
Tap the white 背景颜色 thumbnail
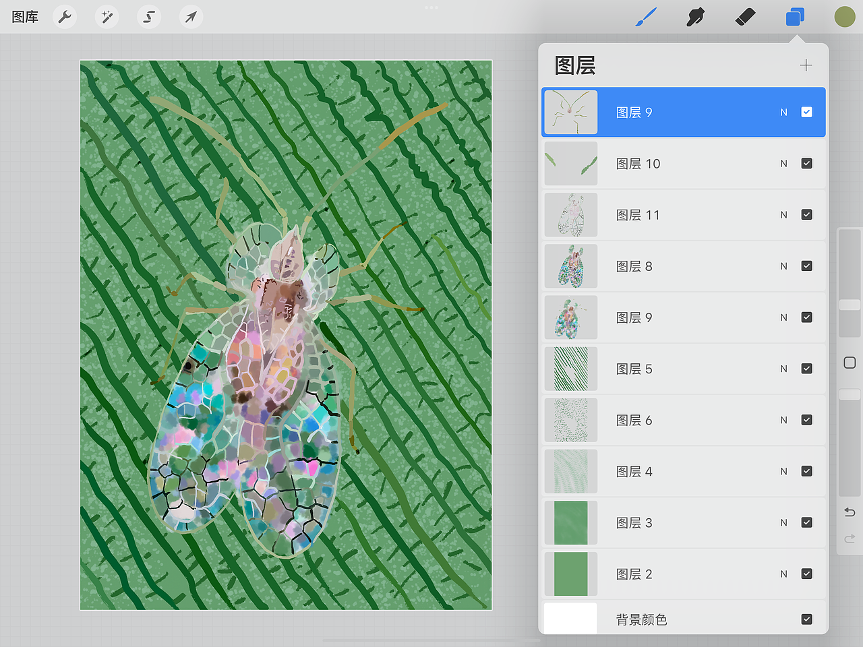pyautogui.click(x=571, y=618)
